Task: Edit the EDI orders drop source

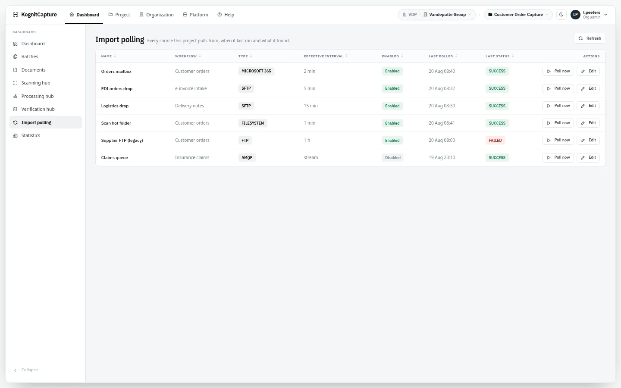Action: [x=588, y=88]
